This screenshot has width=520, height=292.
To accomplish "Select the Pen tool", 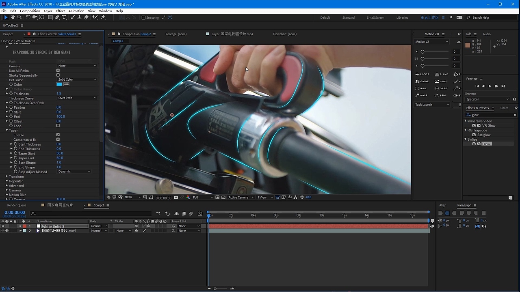I will pyautogui.click(x=57, y=17).
